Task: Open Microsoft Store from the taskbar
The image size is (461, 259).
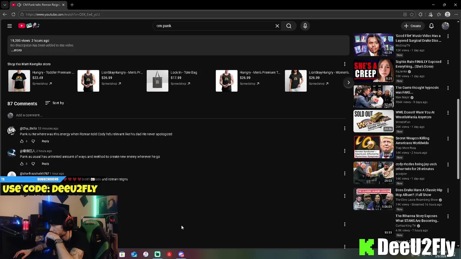Action: pos(122,254)
